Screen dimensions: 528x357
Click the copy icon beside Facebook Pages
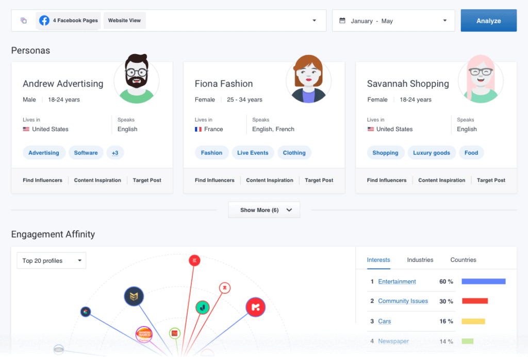(x=24, y=21)
